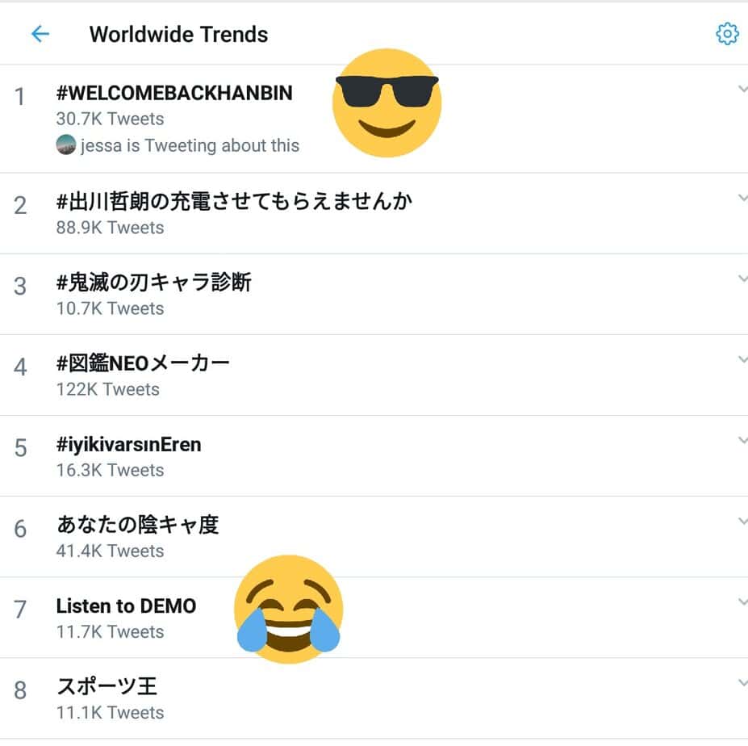748x746 pixels.
Task: Open chevron for Listen to DEMO
Action: pyautogui.click(x=742, y=601)
